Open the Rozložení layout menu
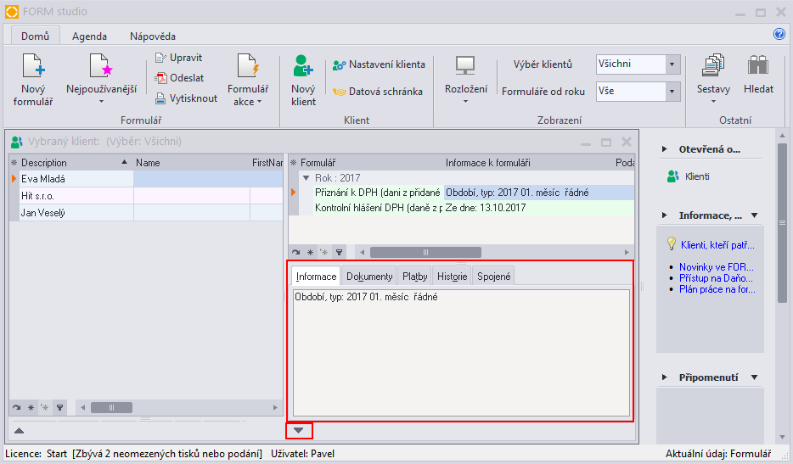 466,80
